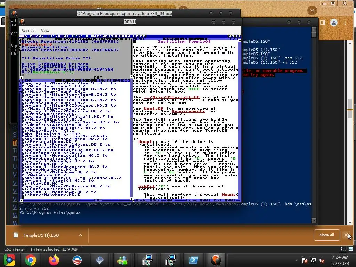
Task: Show hidden system tray icons
Action: (296, 260)
